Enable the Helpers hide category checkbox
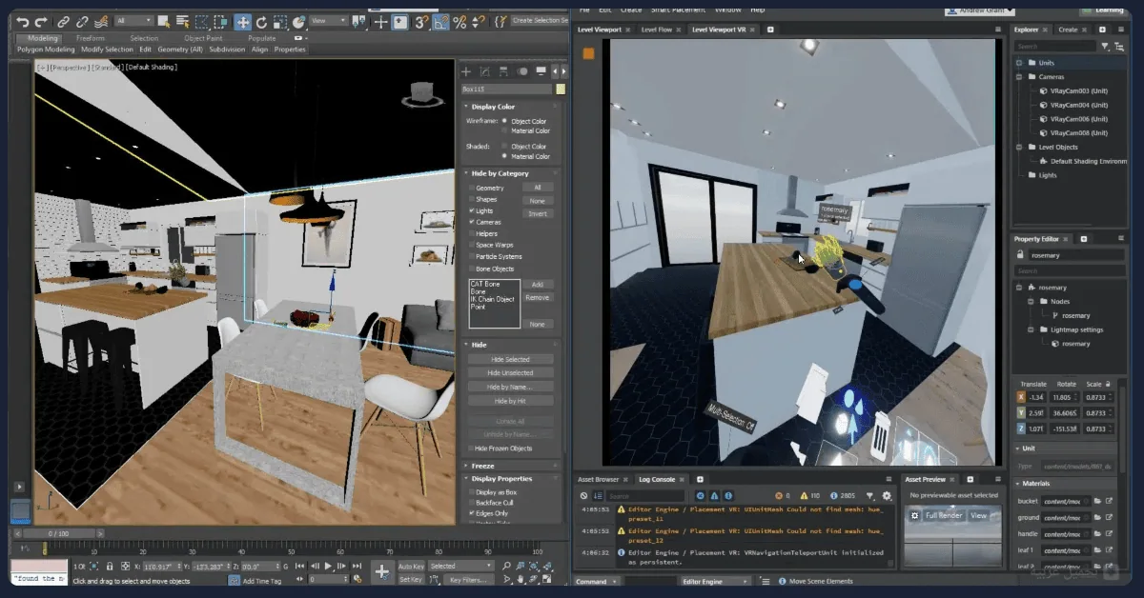The width and height of the screenshot is (1144, 598). point(472,233)
